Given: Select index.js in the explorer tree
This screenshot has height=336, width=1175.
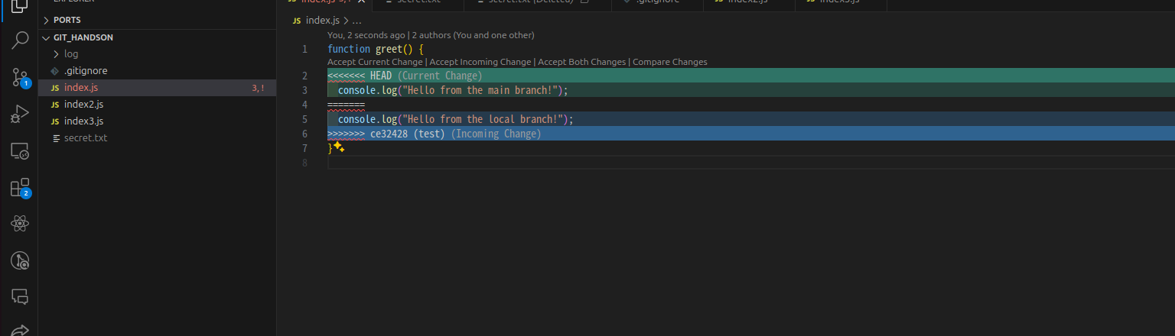Looking at the screenshot, I should [x=157, y=87].
